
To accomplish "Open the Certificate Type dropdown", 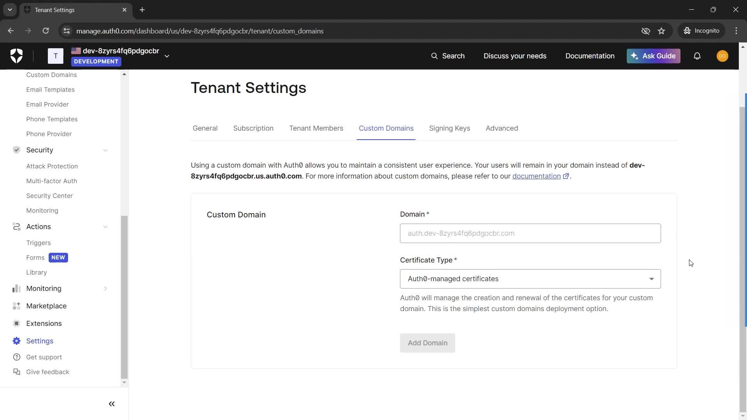I will click(x=530, y=279).
